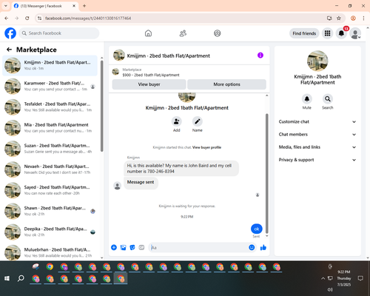Open the View buyer profile link
The width and height of the screenshot is (370, 296).
tap(206, 147)
